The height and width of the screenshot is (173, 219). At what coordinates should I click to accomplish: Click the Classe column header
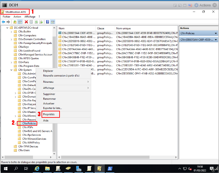pyautogui.click(x=101, y=28)
